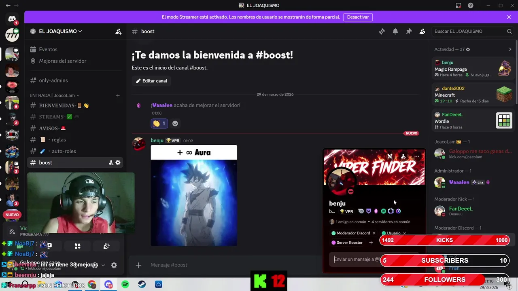The width and height of the screenshot is (518, 291).
Task: Open Actividad settings gear
Action: [468, 49]
